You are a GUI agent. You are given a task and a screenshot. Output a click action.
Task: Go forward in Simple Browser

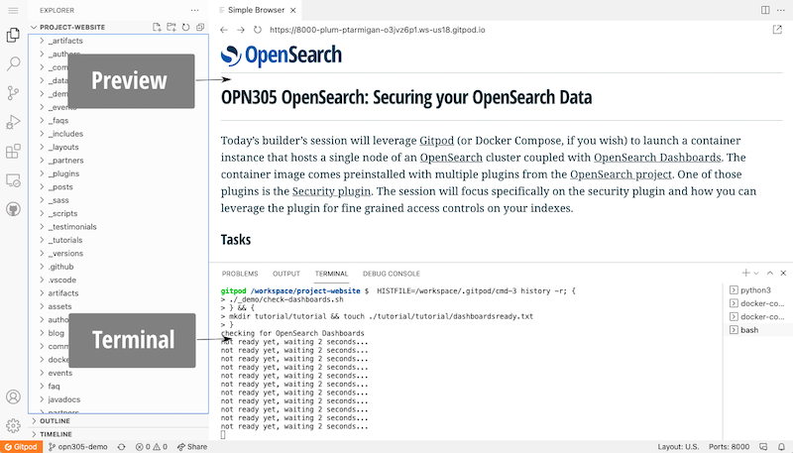[241, 30]
